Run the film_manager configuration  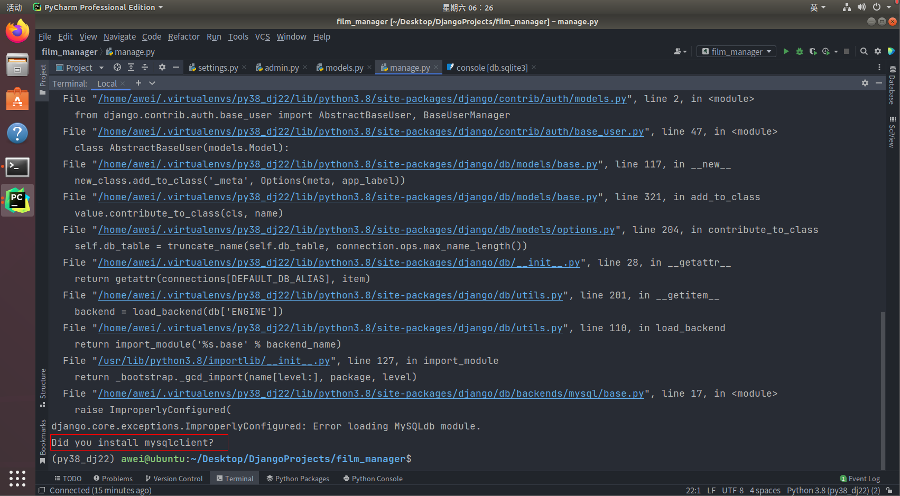pos(786,51)
